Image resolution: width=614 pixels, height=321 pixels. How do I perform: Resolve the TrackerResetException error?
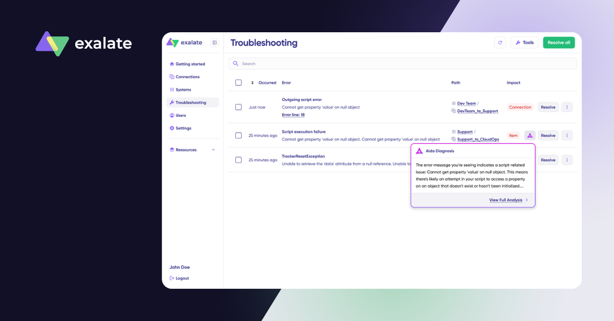[x=548, y=160]
